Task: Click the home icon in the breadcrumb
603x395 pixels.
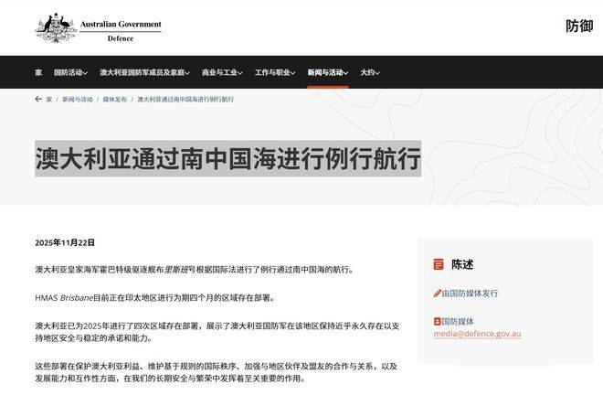Action: click(38, 99)
